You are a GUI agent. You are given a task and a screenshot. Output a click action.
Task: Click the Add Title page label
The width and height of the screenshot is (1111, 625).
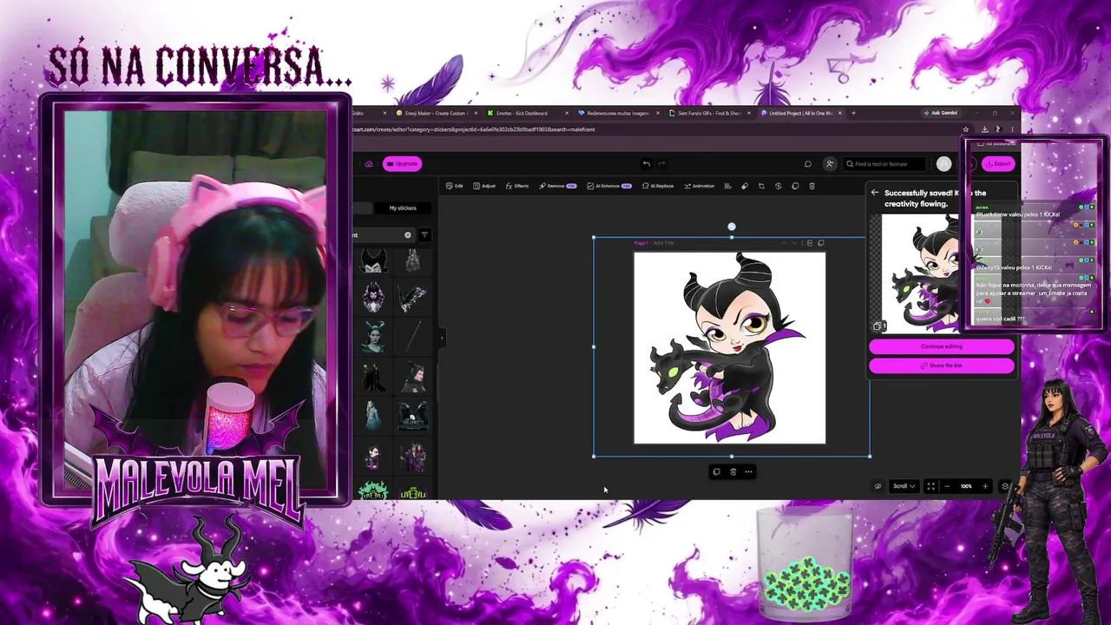664,243
